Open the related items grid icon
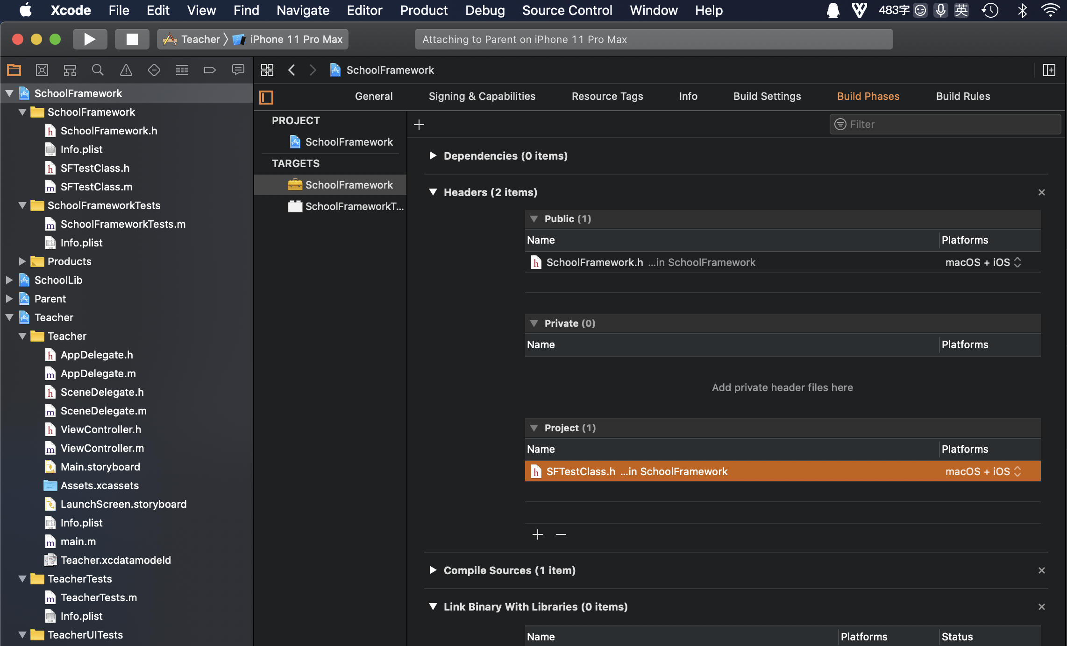Viewport: 1067px width, 646px height. (267, 70)
